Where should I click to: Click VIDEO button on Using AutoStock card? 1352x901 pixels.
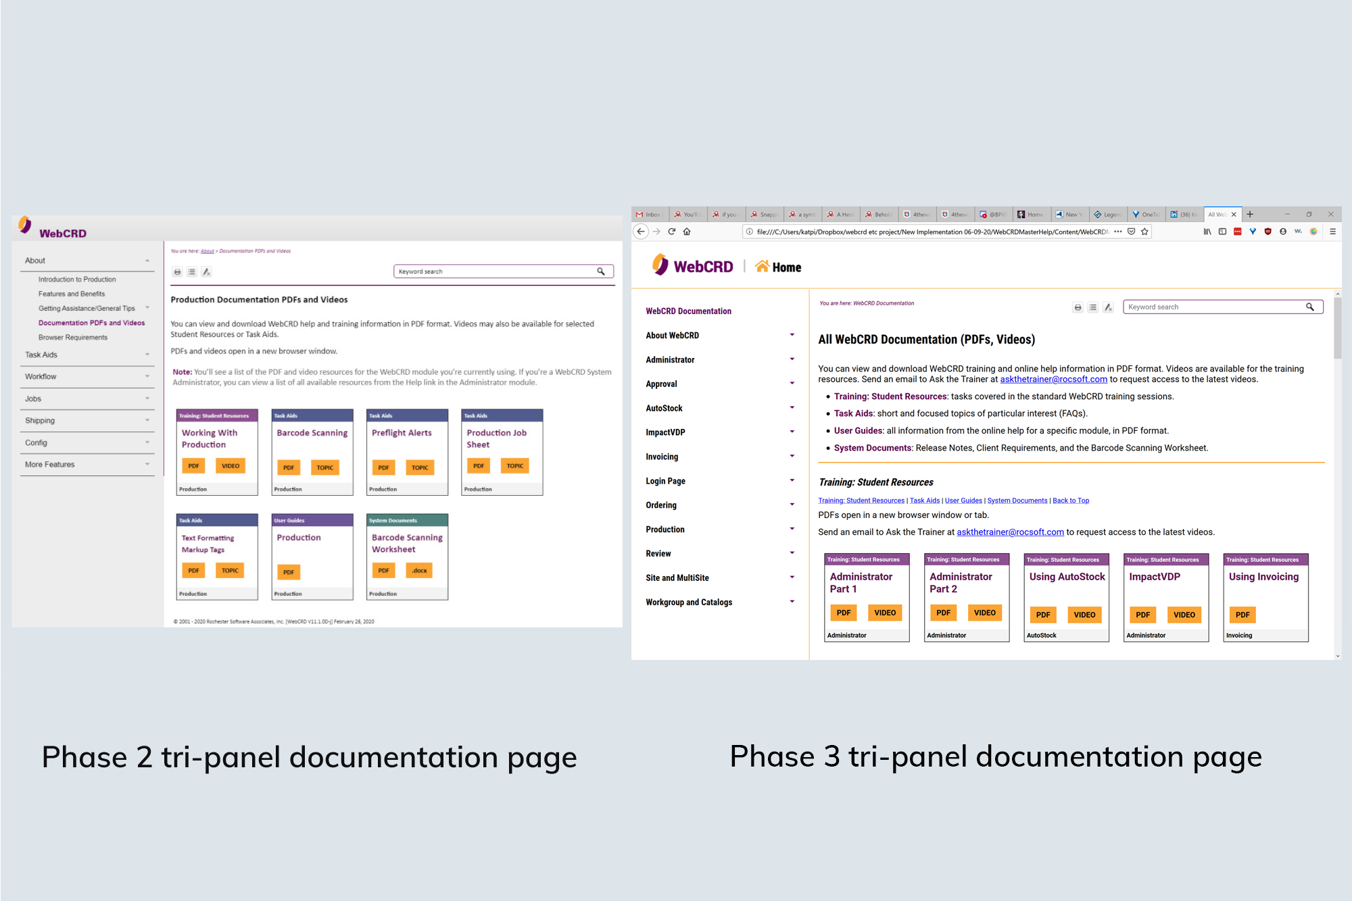(1084, 615)
